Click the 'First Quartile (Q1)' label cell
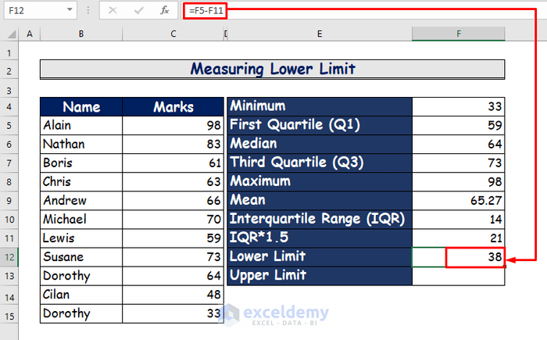This screenshot has height=340, width=547. [x=320, y=125]
